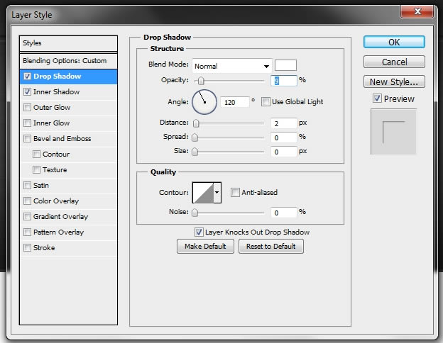Enable the Pattern Overlay checkbox
Image resolution: width=443 pixels, height=343 pixels.
(28, 232)
